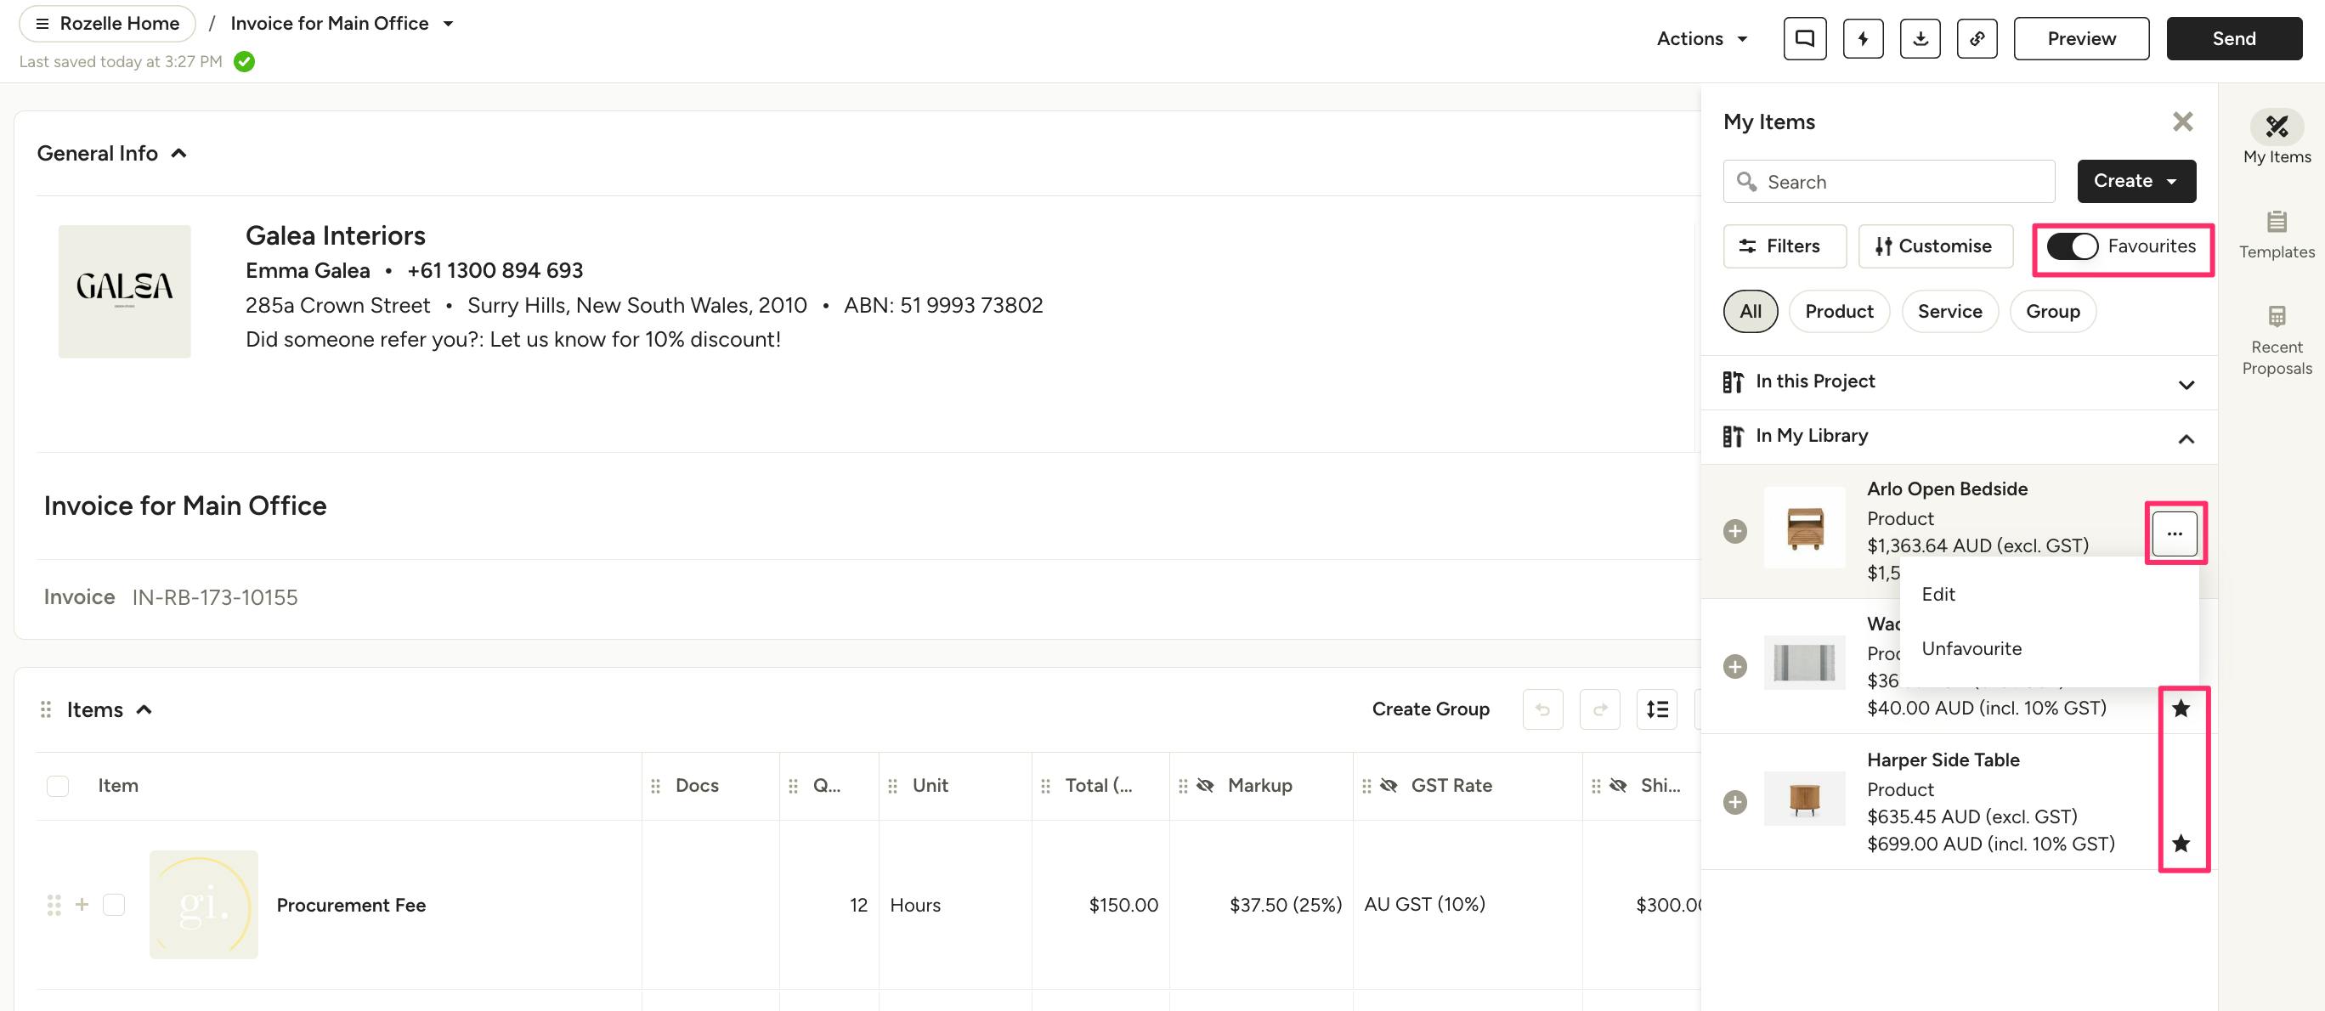Viewport: 2325px width, 1011px height.
Task: Add Arlo Open Bedside with plus icon
Action: pos(1734,532)
